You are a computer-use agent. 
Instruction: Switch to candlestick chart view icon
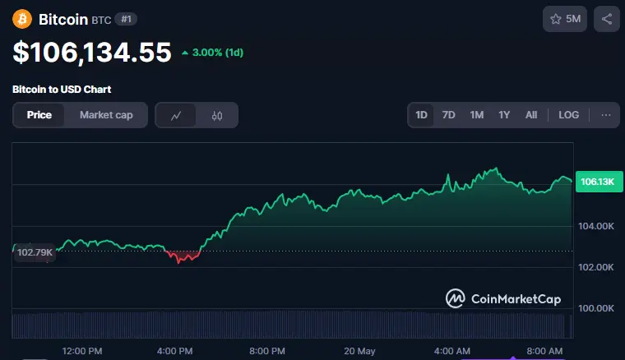pyautogui.click(x=217, y=116)
